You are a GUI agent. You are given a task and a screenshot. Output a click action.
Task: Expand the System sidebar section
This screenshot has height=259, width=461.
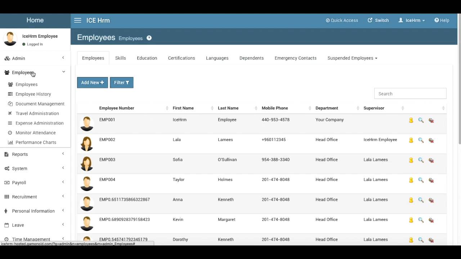[63, 168]
